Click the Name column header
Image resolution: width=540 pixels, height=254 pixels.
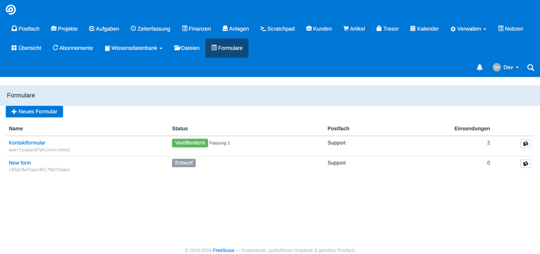(16, 128)
